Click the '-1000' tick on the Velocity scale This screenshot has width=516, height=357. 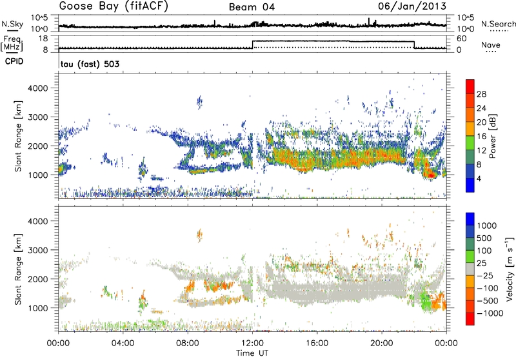(x=490, y=313)
